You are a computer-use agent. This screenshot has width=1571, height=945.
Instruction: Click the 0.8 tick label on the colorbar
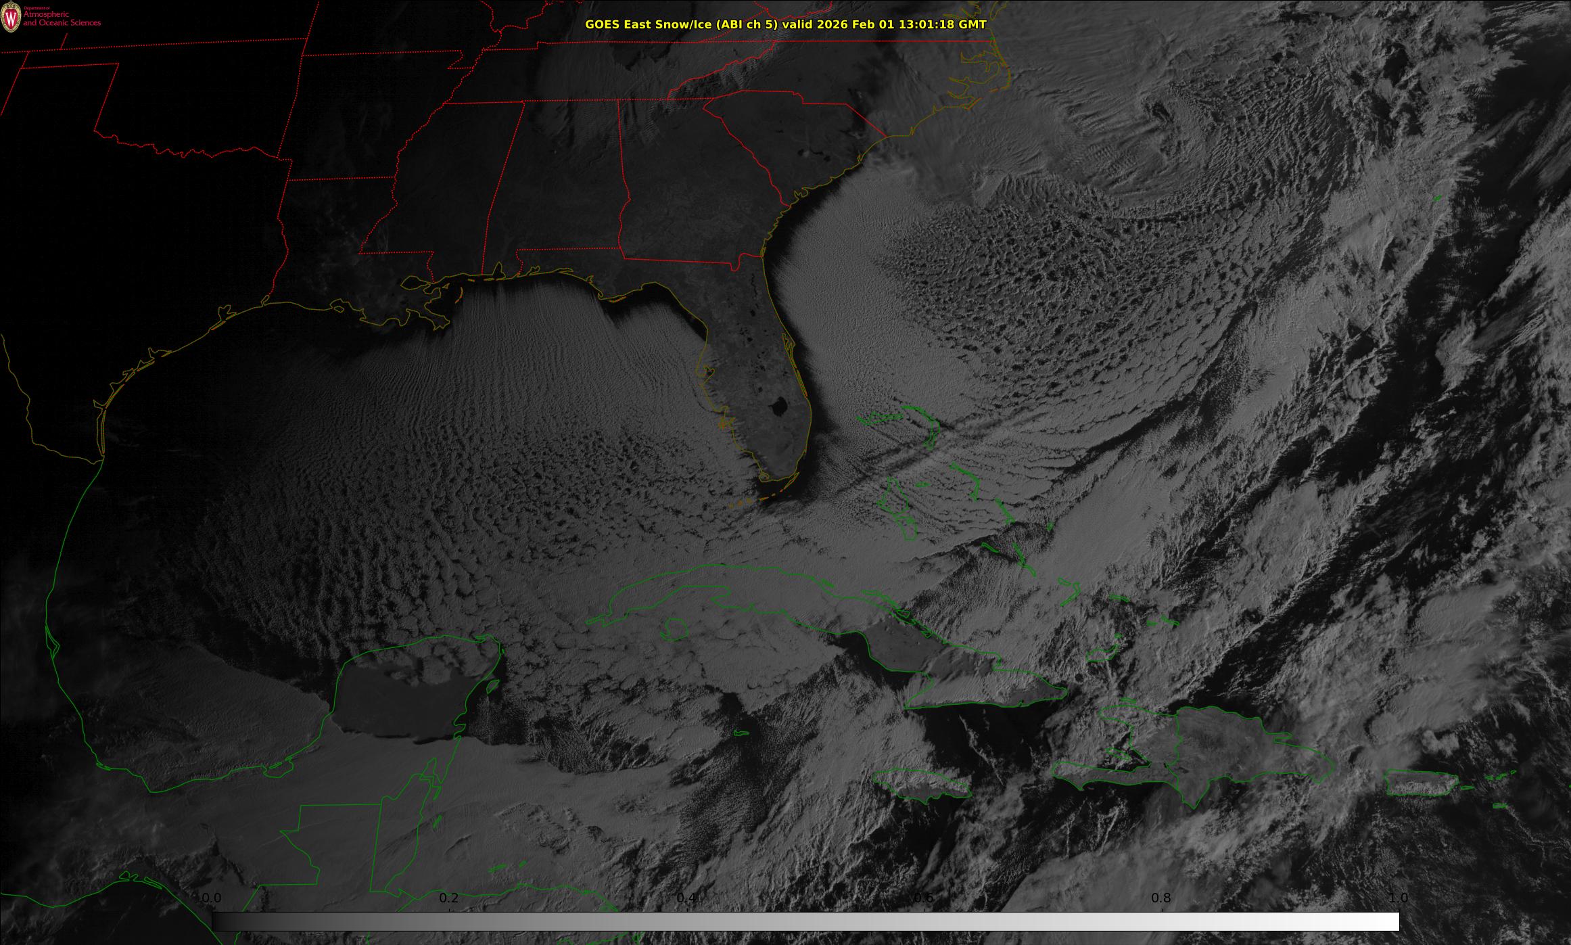[1161, 898]
